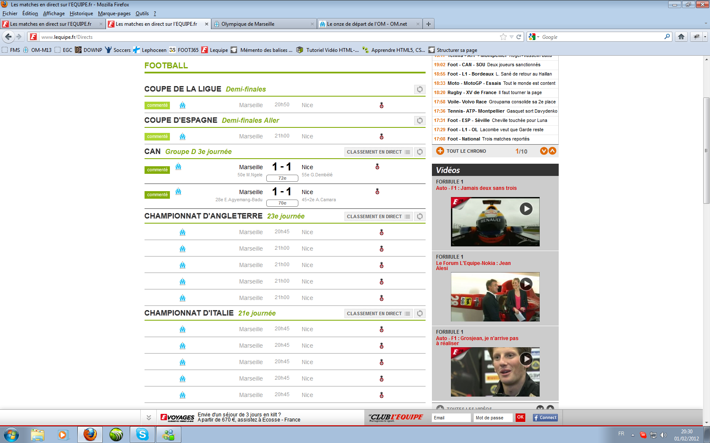The height and width of the screenshot is (443, 710).
Task: Click commenté badge in Coupe de la Ligue row
Action: coord(157,105)
